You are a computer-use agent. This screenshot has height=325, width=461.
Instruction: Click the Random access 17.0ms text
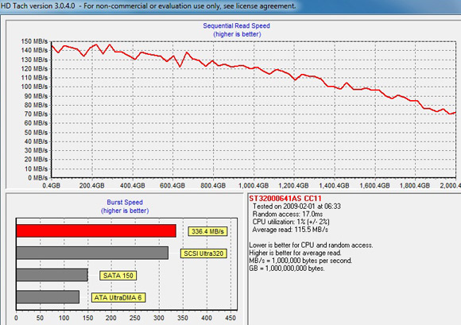pos(288,215)
